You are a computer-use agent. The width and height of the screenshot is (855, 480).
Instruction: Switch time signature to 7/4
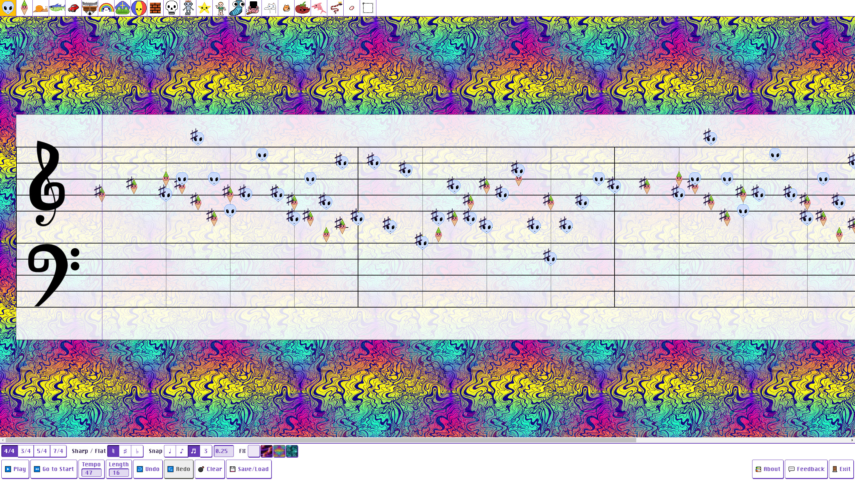click(59, 451)
